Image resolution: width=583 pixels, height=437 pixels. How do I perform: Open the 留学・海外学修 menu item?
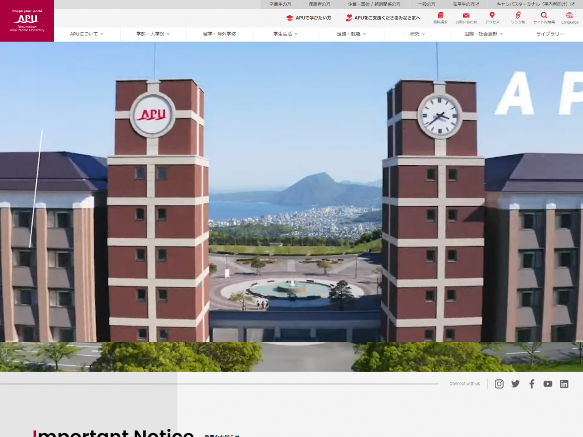tap(219, 34)
